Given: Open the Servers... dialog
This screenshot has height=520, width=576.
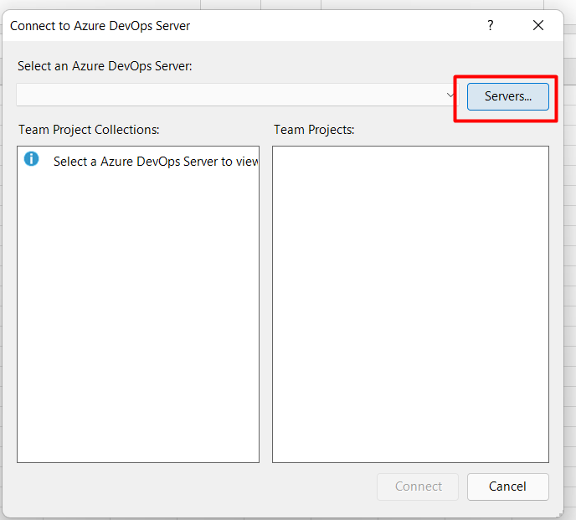Looking at the screenshot, I should click(507, 96).
